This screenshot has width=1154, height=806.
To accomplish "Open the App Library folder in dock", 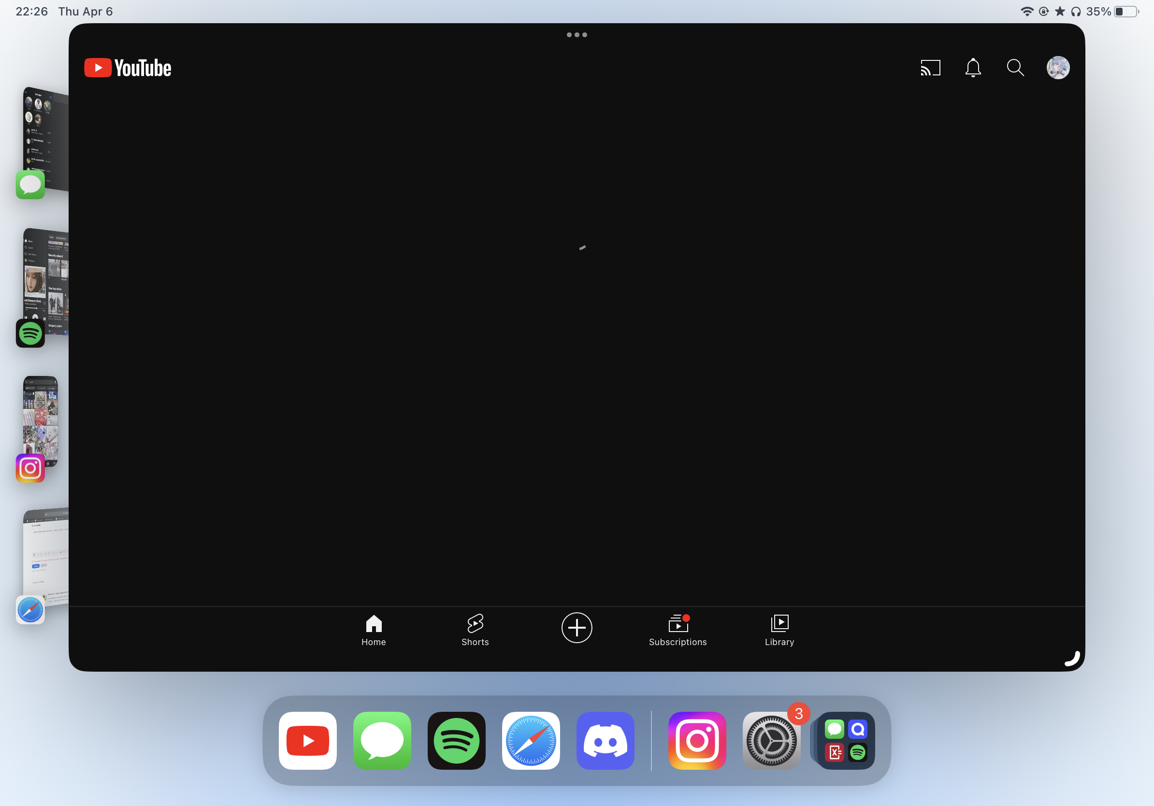I will tap(845, 740).
